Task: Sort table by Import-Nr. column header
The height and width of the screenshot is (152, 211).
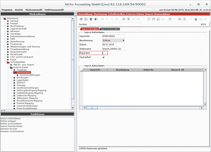Action: [x=95, y=70]
